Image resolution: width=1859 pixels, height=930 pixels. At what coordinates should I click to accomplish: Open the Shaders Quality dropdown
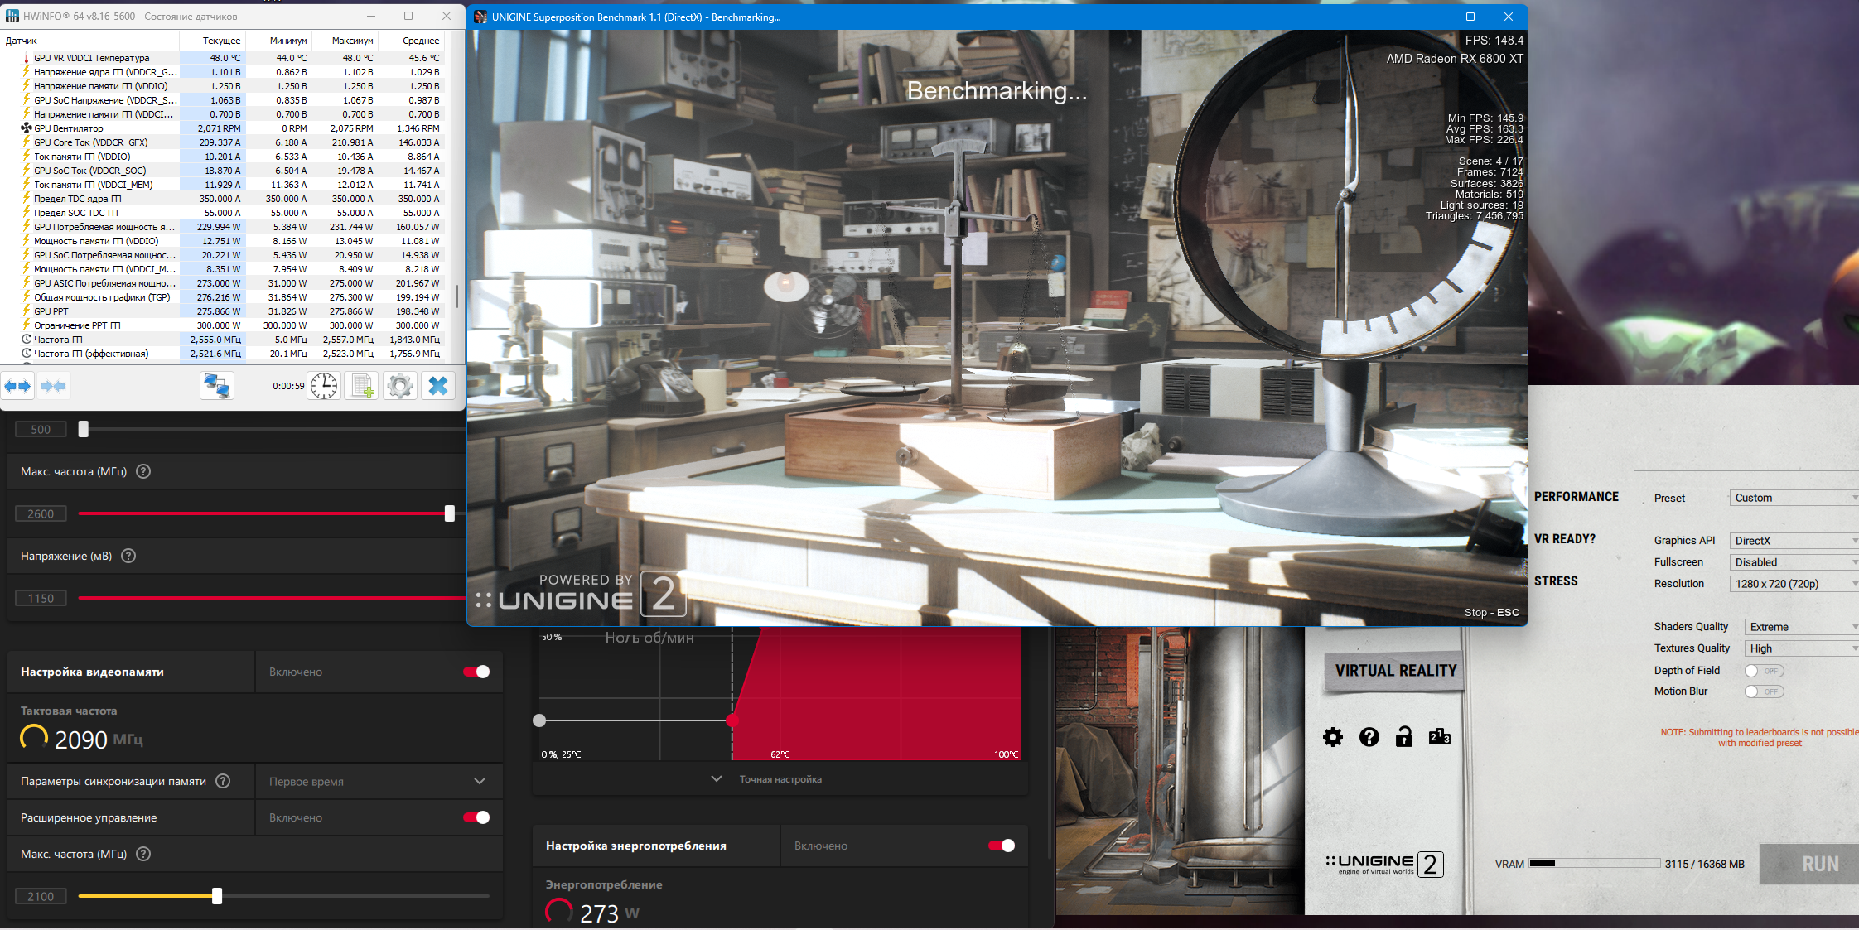pos(1801,627)
